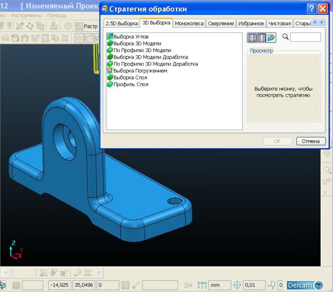Open the 2.5D Выборка tab

pos(121,23)
